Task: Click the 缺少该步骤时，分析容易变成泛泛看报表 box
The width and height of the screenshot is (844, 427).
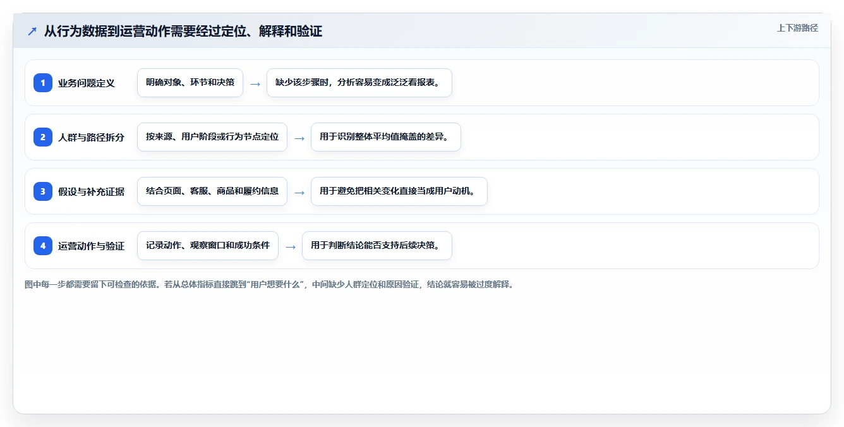Action: pyautogui.click(x=359, y=83)
